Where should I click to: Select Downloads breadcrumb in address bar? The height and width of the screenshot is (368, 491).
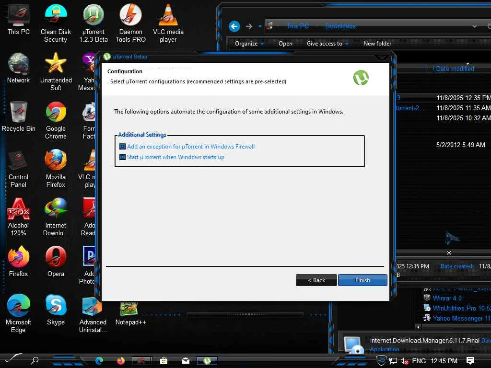[x=340, y=26]
